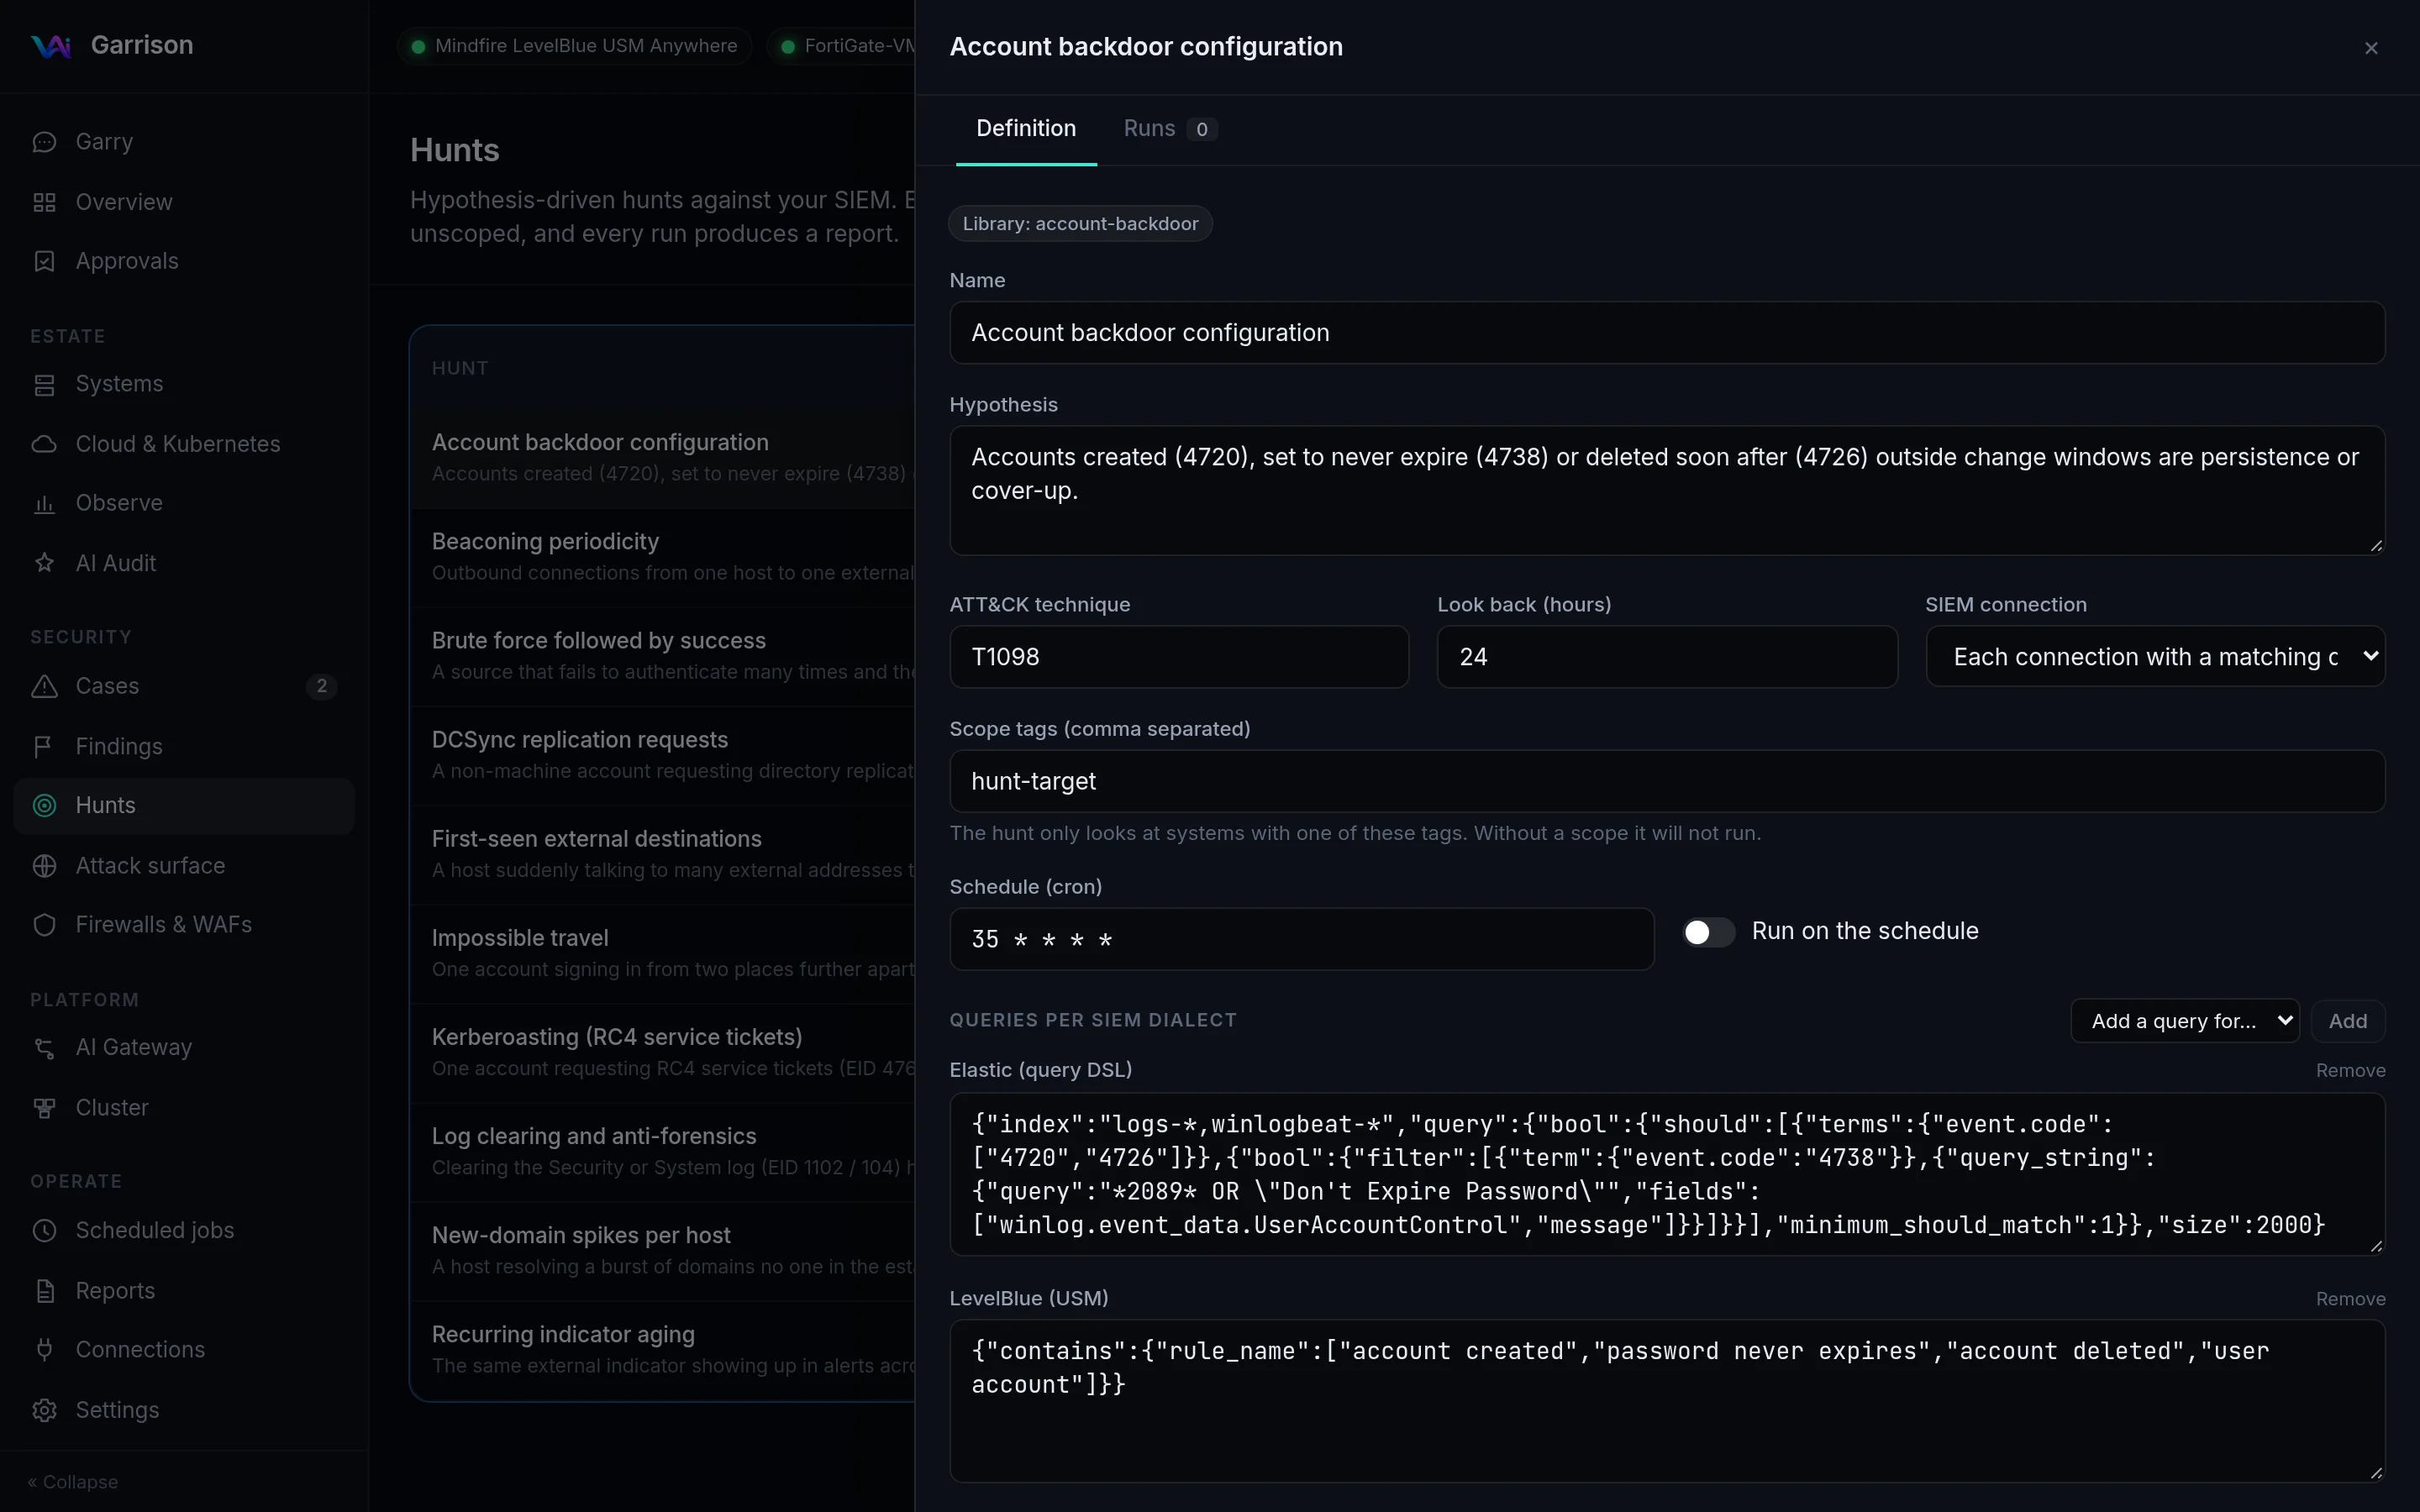The width and height of the screenshot is (2420, 1512).
Task: Focus the Hypothesis text area
Action: tap(1667, 491)
